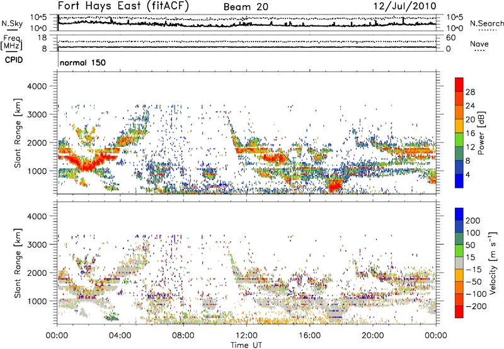Click the 'Time UT' axis label
Screen dimensions: 504x349
coord(246,345)
